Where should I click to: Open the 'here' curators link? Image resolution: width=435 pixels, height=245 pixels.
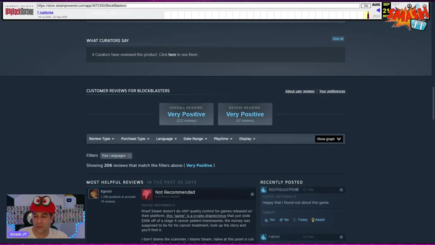[x=172, y=54]
